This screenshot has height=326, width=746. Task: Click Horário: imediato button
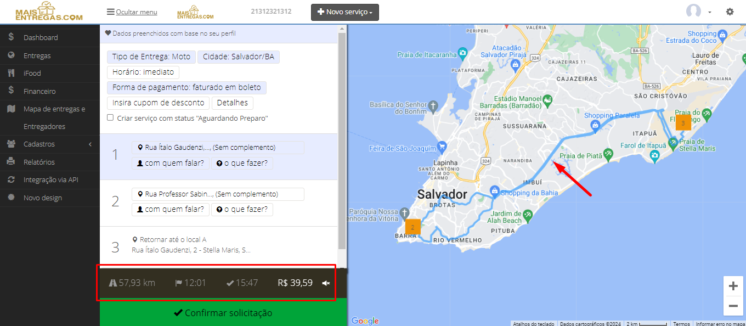(x=143, y=72)
